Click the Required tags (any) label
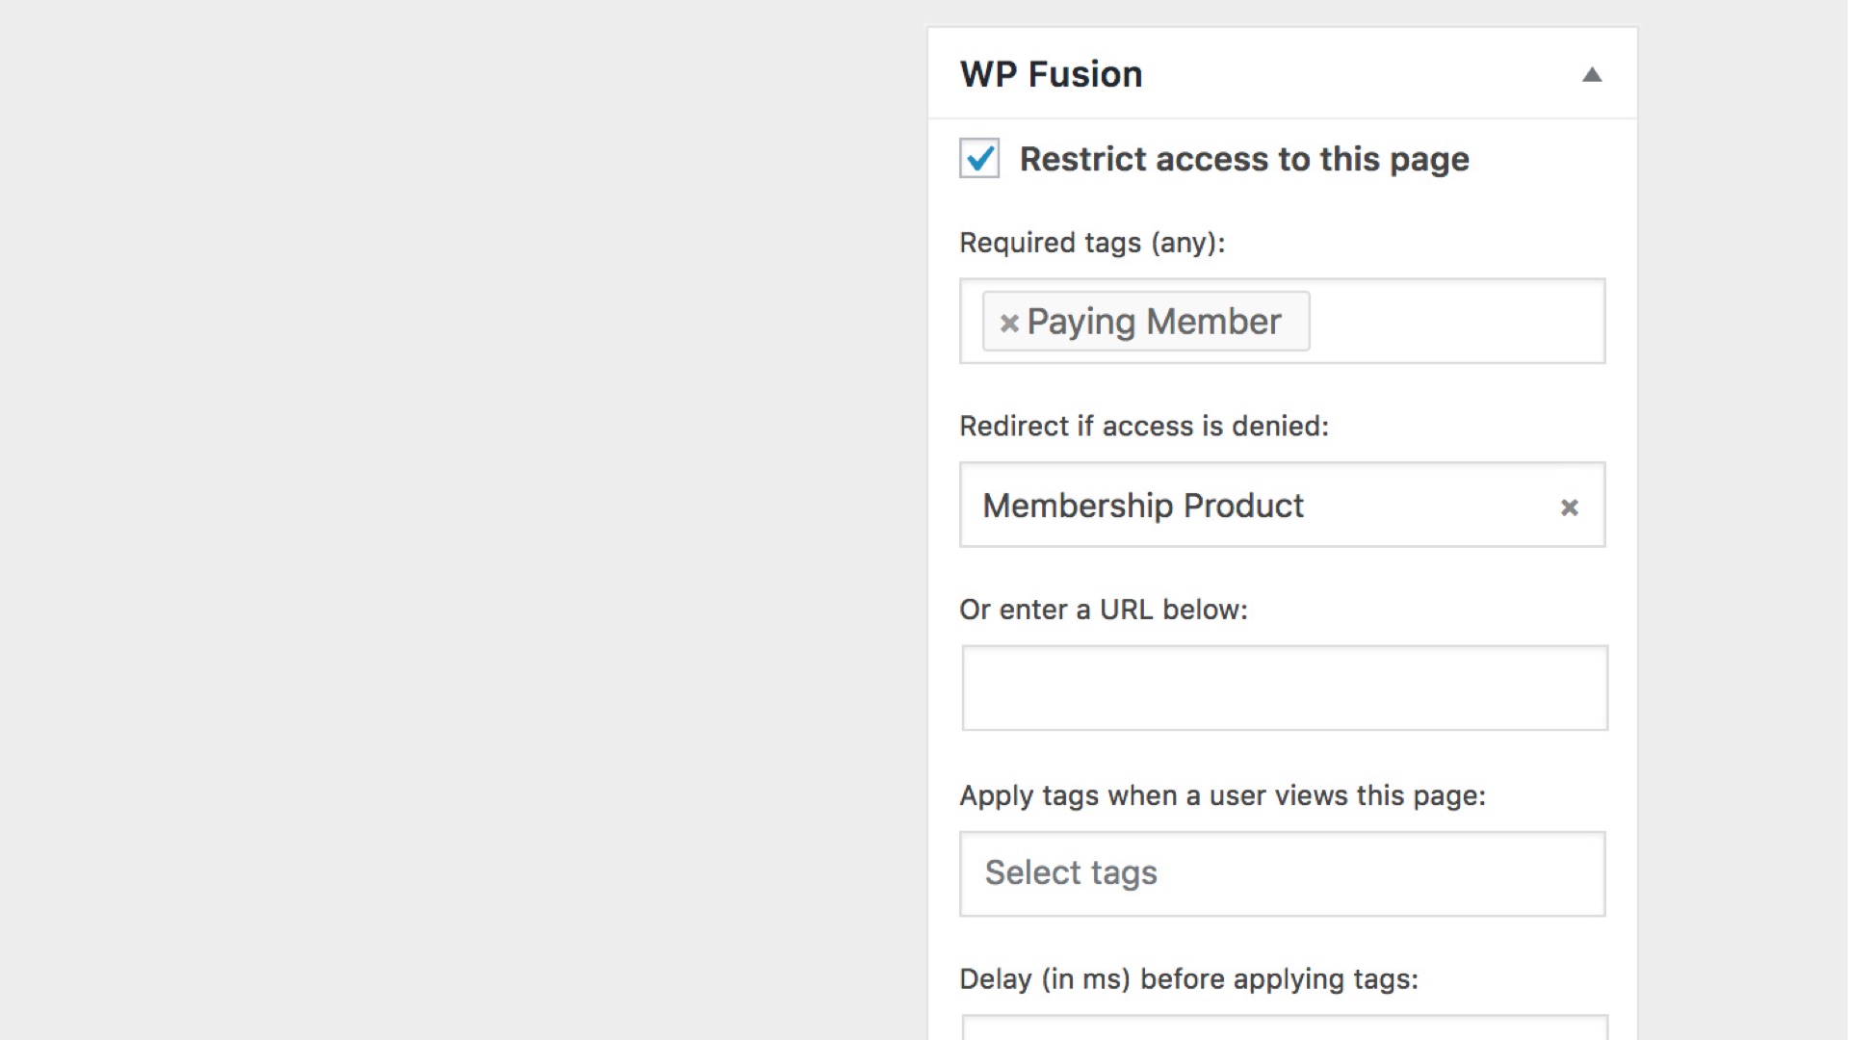1849x1040 pixels. pyautogui.click(x=1091, y=243)
